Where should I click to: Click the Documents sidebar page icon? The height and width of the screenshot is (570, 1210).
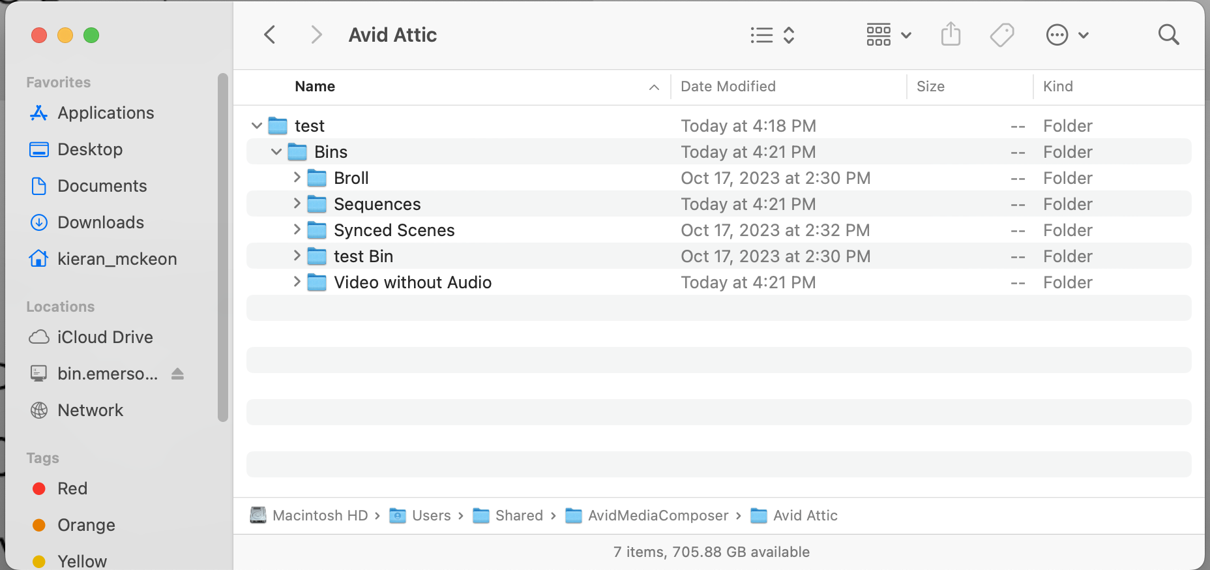tap(39, 186)
